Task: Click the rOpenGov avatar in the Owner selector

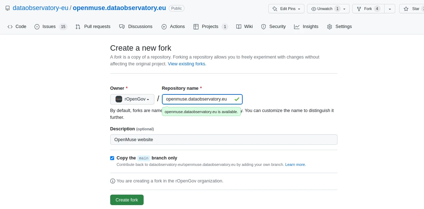Action: (119, 99)
